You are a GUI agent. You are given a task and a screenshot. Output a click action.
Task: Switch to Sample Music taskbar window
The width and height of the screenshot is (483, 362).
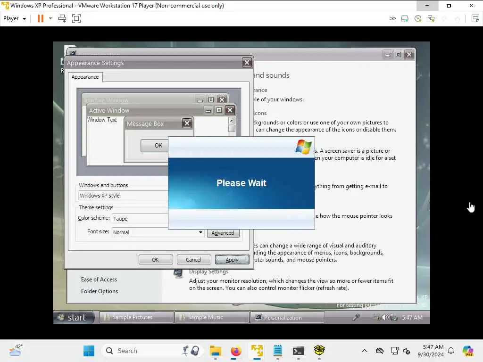[212, 317]
